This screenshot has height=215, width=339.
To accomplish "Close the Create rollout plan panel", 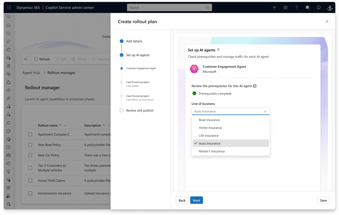I will pos(327,21).
